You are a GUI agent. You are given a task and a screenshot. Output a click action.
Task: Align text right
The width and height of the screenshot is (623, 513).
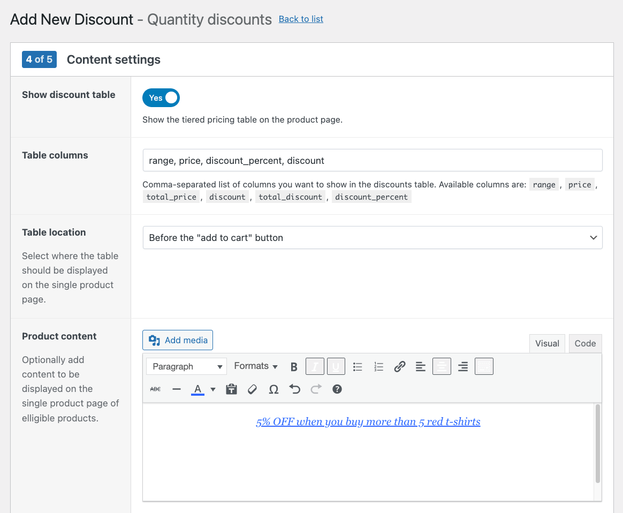click(463, 366)
